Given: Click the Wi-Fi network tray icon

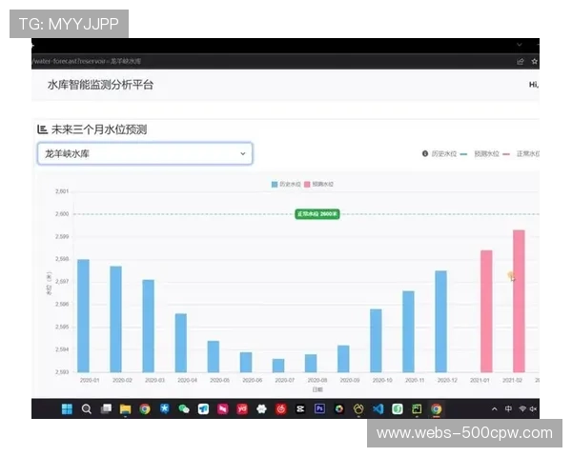Looking at the screenshot, I should pos(522,408).
